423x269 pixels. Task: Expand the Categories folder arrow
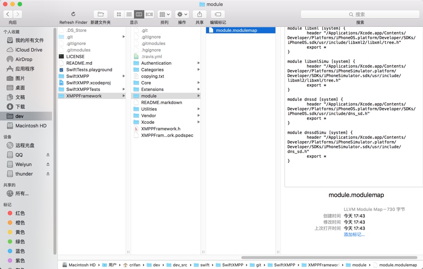(x=199, y=70)
